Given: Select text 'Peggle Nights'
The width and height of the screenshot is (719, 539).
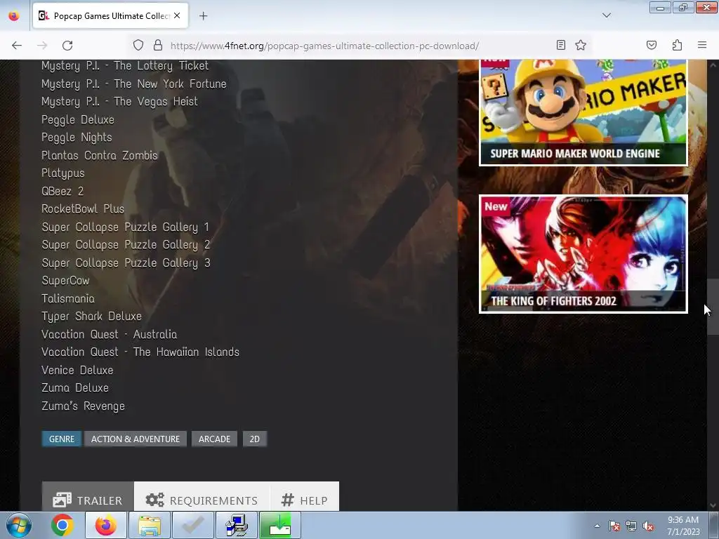Looking at the screenshot, I should (77, 138).
